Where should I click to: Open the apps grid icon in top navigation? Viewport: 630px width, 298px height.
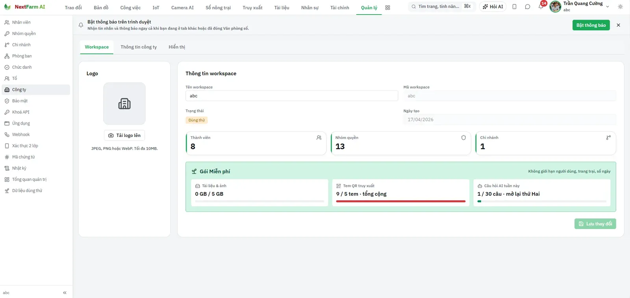387,7
